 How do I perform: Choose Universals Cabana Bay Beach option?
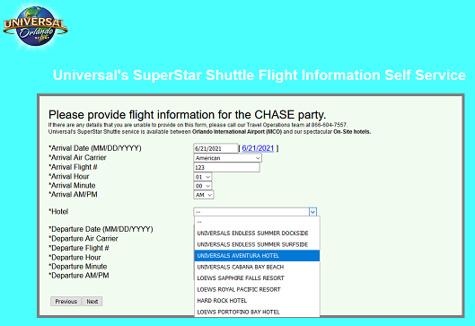point(257,267)
